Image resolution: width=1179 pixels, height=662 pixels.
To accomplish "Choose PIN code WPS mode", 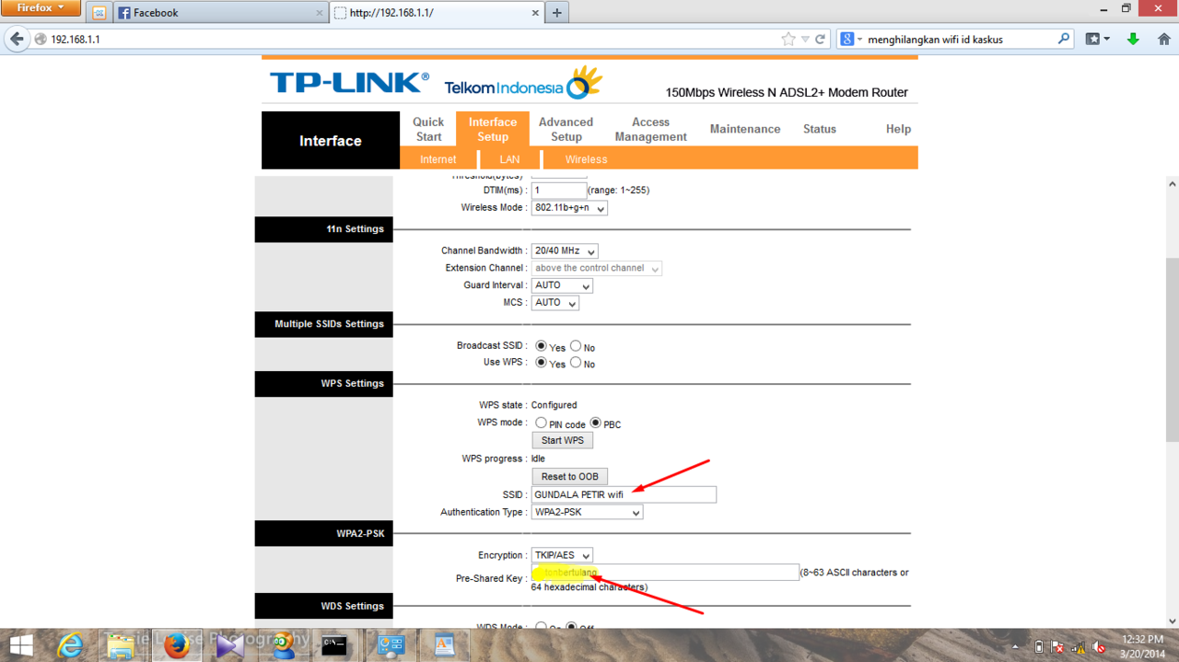I will click(x=542, y=424).
